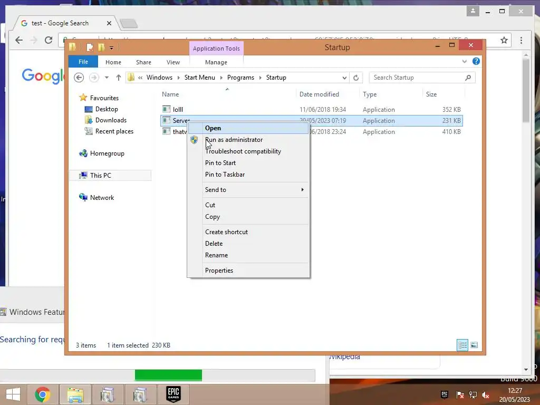Expand the ribbon with the chevron
This screenshot has height=405, width=540.
click(465, 62)
